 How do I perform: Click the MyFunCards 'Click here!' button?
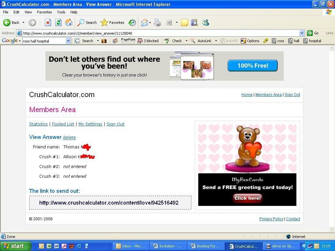pos(247,198)
